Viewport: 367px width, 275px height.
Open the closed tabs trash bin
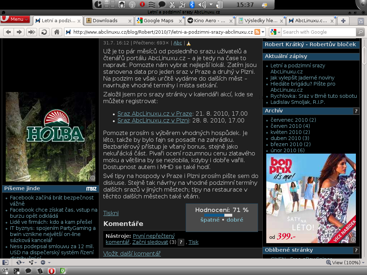361,21
